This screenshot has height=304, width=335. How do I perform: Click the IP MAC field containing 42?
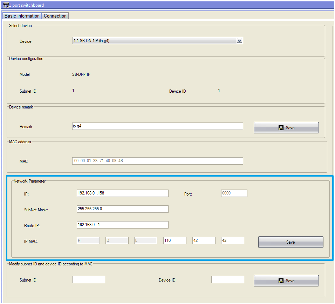tap(204, 240)
